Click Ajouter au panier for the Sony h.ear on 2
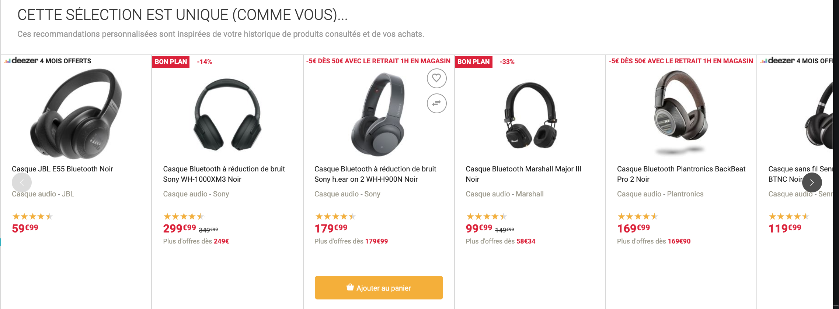The width and height of the screenshot is (839, 309). coord(379,288)
